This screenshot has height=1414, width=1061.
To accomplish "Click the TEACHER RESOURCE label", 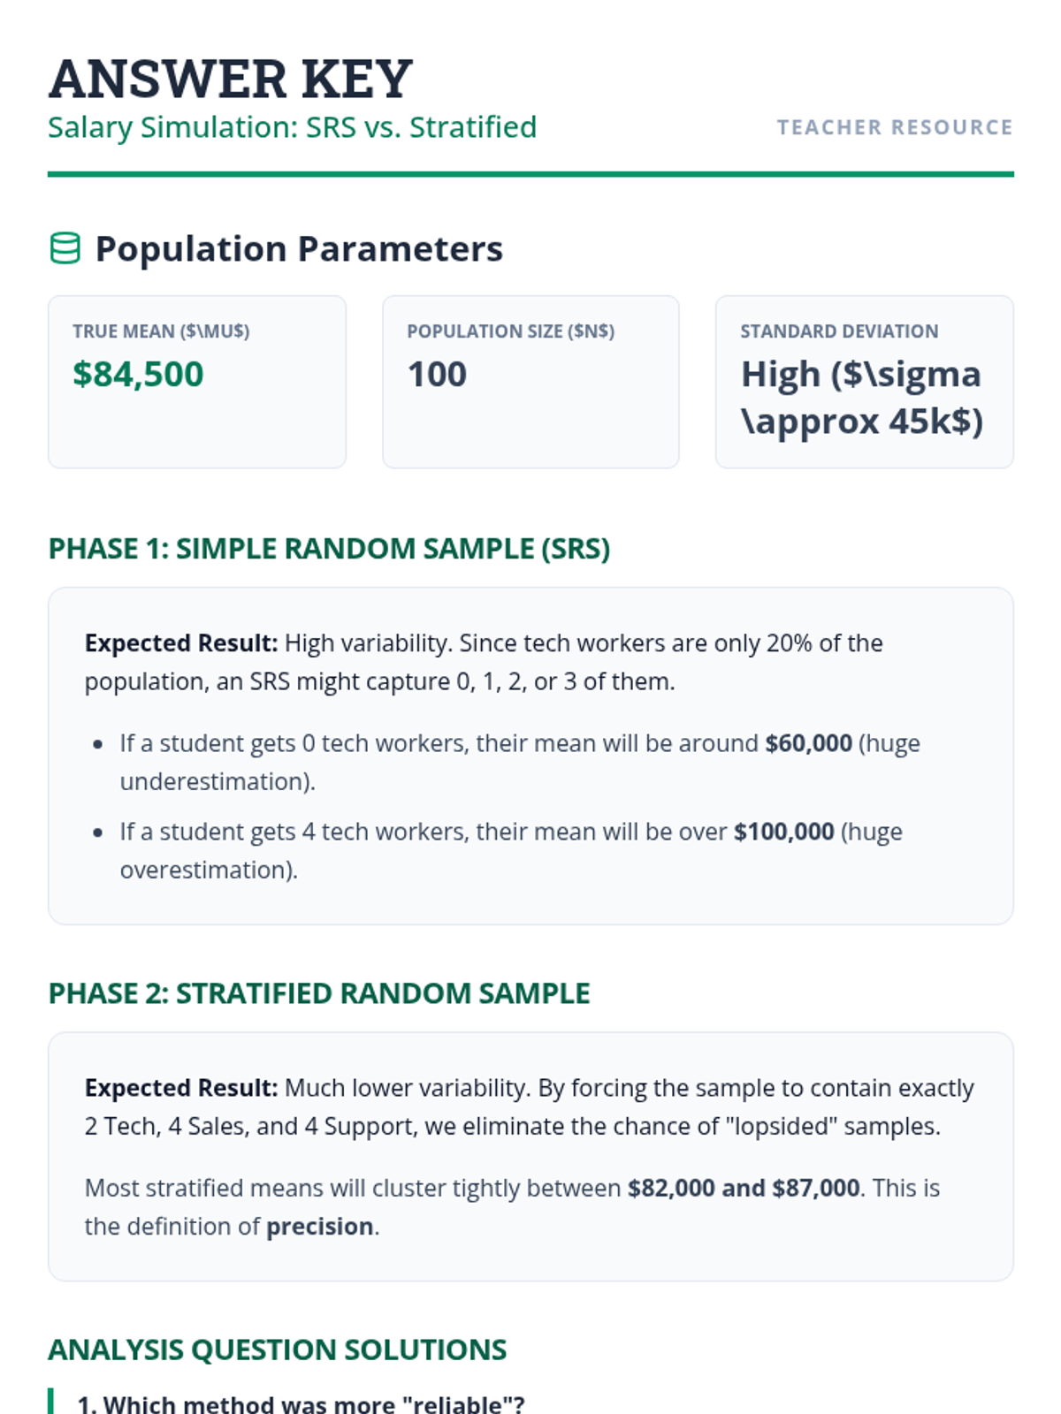I will [x=894, y=127].
